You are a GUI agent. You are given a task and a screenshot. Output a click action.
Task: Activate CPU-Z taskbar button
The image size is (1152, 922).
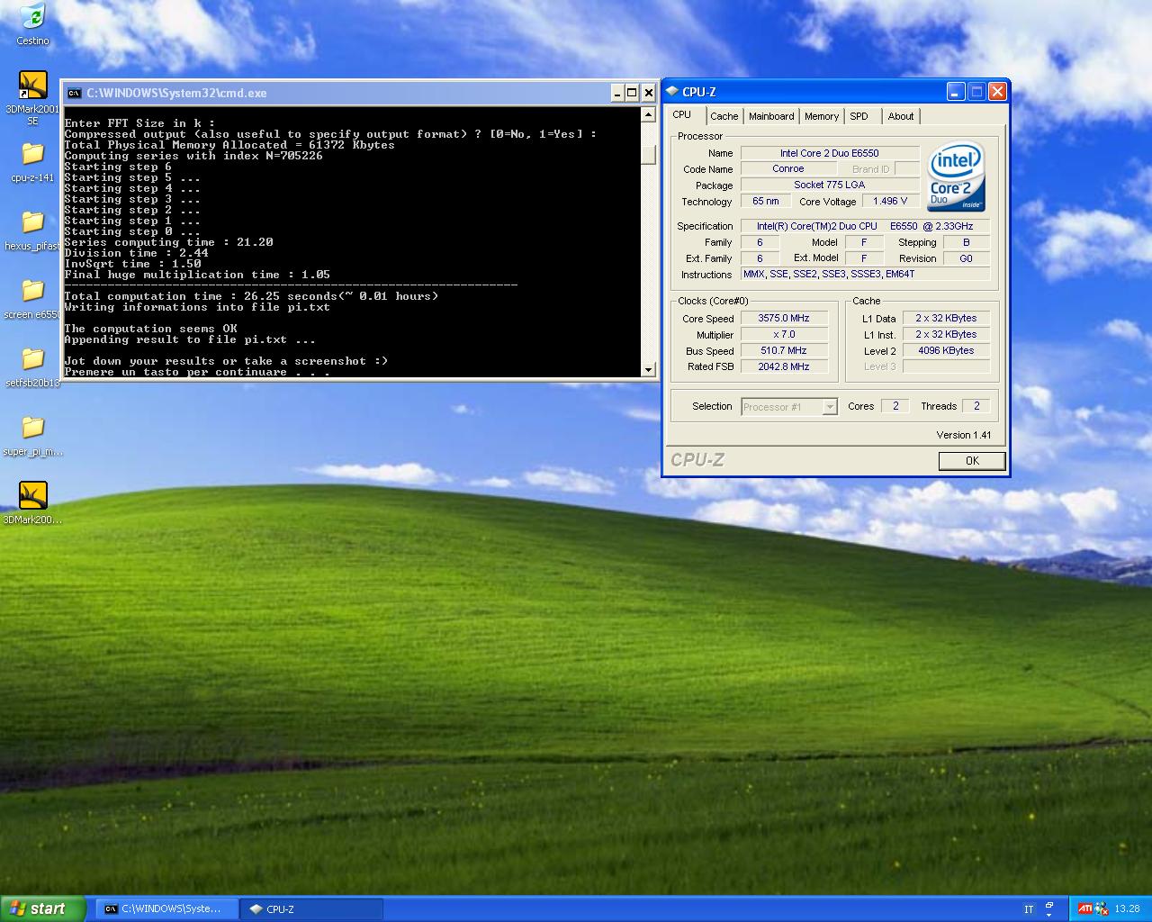(311, 908)
